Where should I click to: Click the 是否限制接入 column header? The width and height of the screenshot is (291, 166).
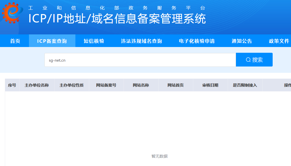(245, 85)
